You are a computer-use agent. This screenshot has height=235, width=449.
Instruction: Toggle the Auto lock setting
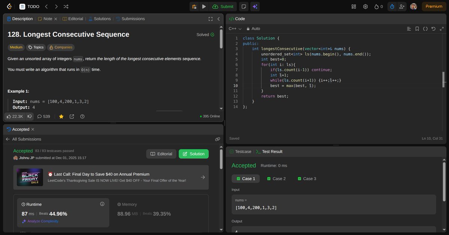point(253,28)
